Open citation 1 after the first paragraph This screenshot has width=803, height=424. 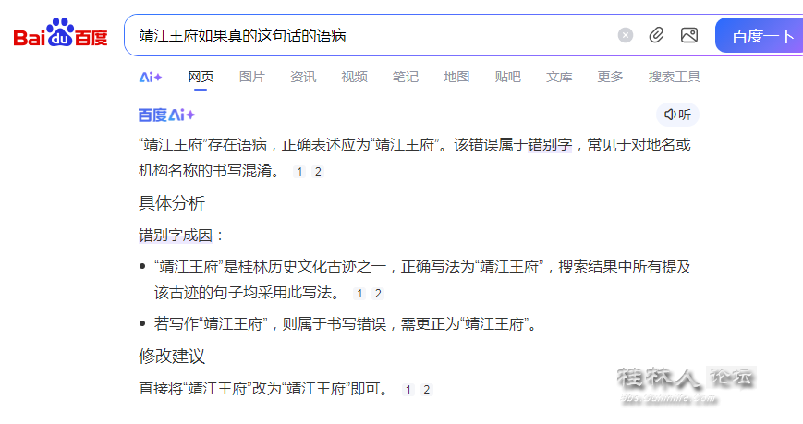[x=299, y=172]
